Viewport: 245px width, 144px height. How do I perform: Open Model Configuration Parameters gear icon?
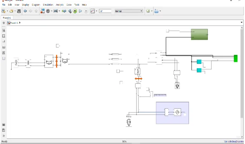48,11
